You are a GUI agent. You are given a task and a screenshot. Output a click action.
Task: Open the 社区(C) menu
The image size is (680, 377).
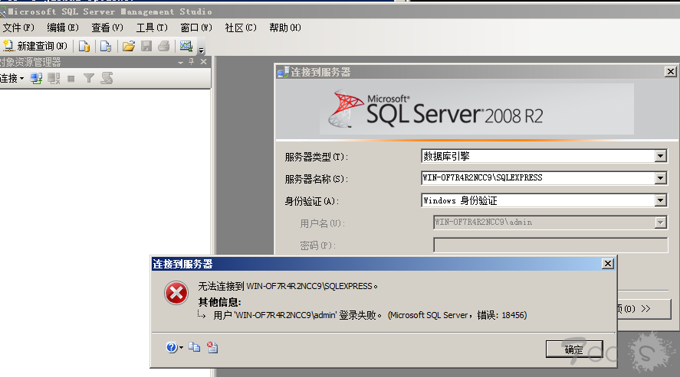click(241, 28)
